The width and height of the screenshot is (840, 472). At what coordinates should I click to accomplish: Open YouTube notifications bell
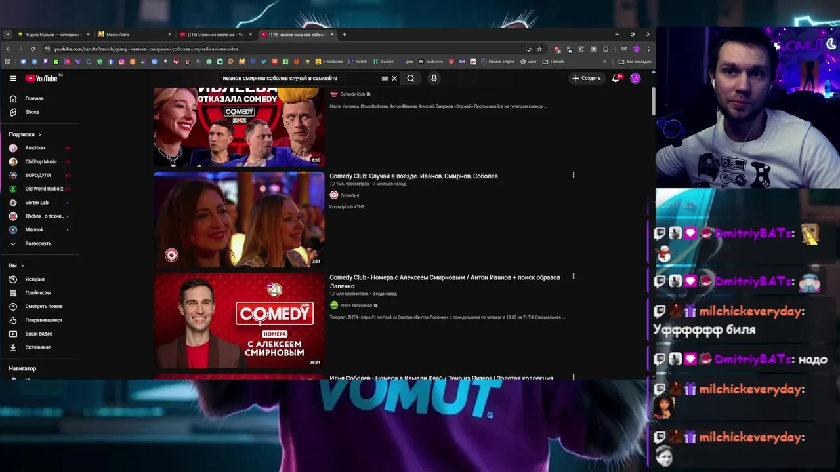click(x=616, y=78)
